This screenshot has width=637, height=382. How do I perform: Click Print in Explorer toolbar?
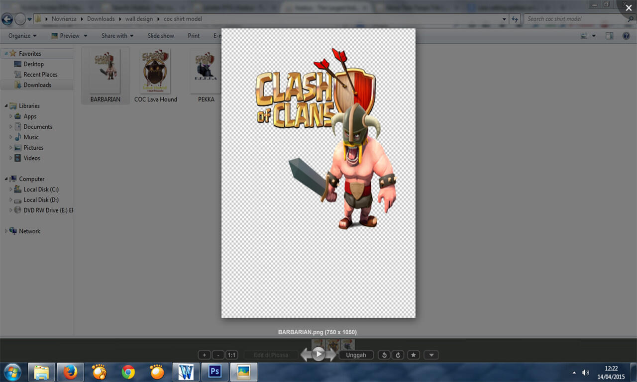194,36
